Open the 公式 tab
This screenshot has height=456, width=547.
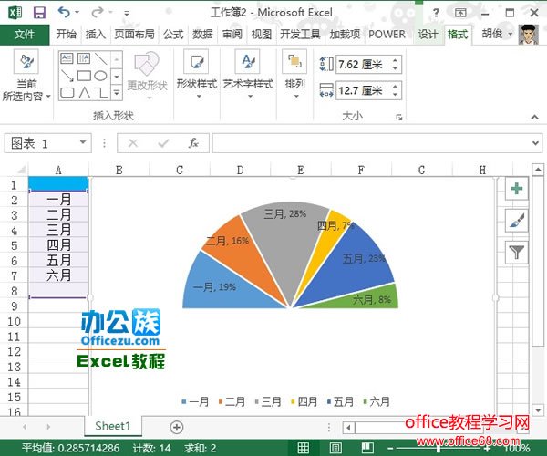click(173, 34)
